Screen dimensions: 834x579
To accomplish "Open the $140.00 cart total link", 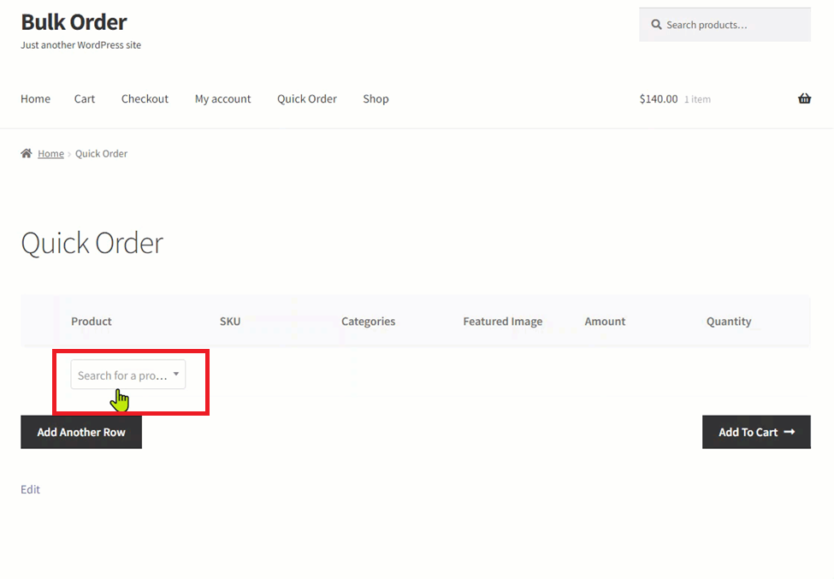I will (x=659, y=99).
